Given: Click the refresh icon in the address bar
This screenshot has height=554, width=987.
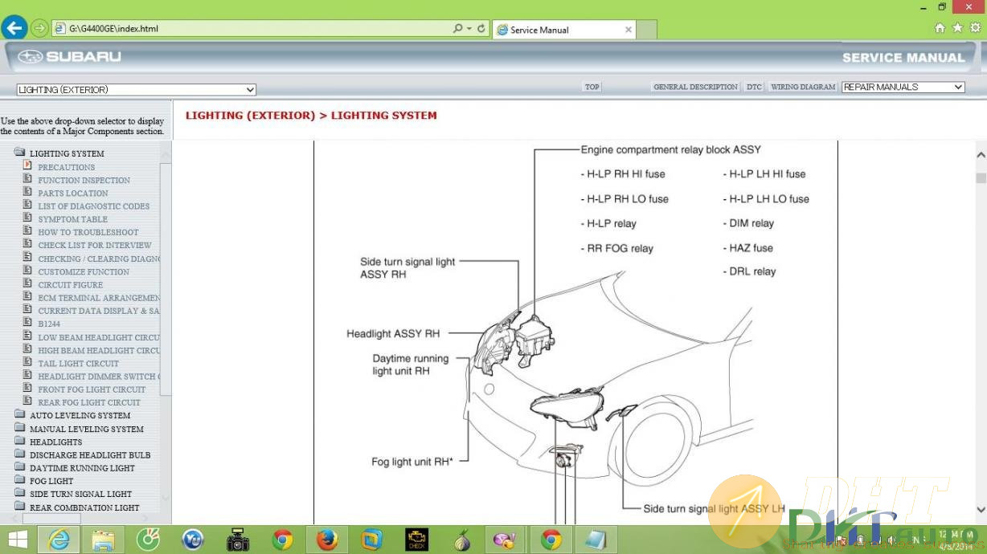Looking at the screenshot, I should [x=481, y=28].
